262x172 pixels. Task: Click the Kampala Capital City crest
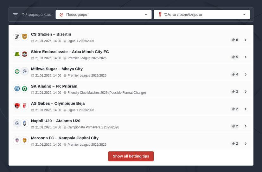point(25,140)
